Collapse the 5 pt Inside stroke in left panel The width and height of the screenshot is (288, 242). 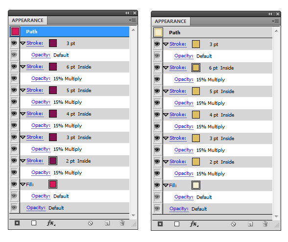pos(23,90)
